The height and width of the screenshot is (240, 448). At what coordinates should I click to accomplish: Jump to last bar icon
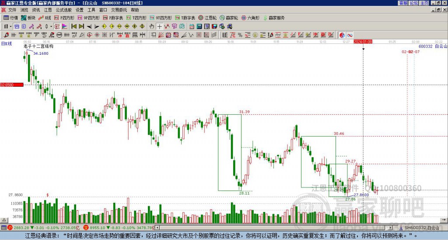click(x=81, y=26)
